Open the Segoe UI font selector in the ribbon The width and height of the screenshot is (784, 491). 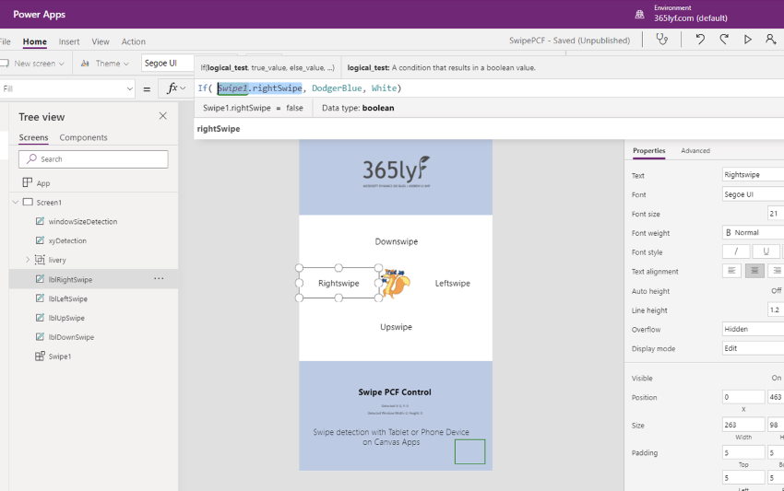tap(167, 63)
